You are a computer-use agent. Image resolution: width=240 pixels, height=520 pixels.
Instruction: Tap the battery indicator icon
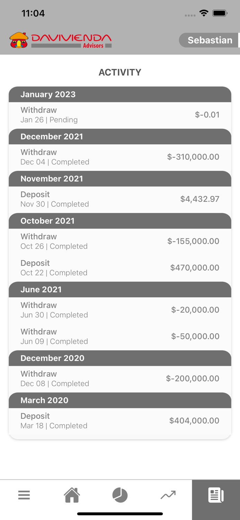pos(220,13)
